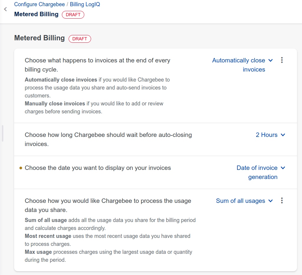Image resolution: width=302 pixels, height=275 pixels.
Task: Click the Metered Billing title in the header
Action: click(x=36, y=14)
